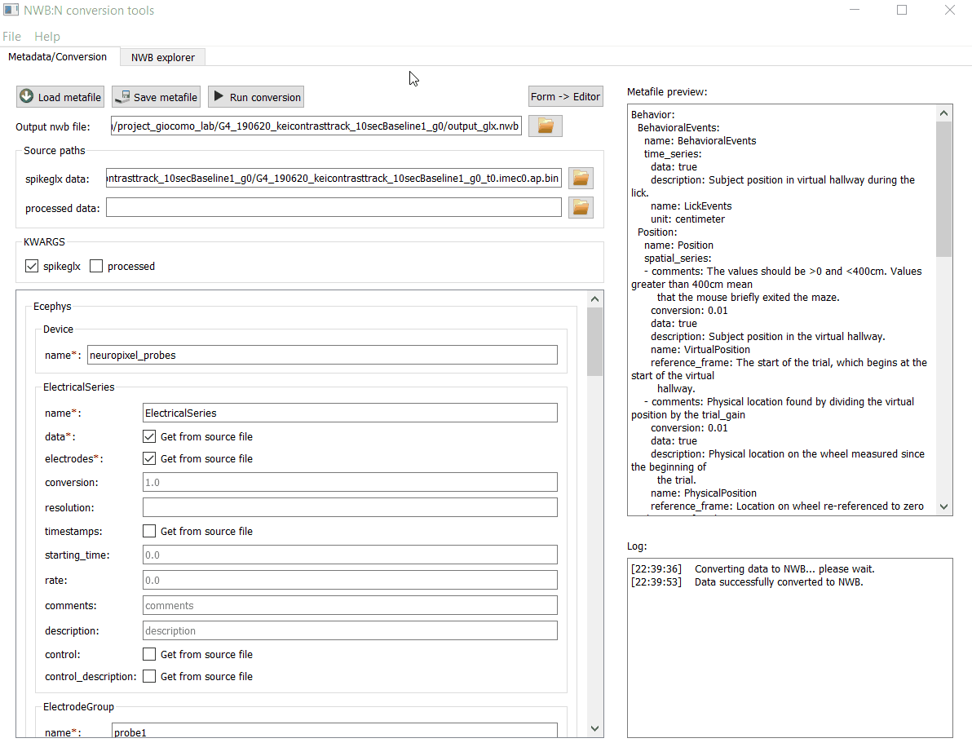Click the 'Behavior:' line in metafile preview
The height and width of the screenshot is (756, 972).
click(652, 115)
